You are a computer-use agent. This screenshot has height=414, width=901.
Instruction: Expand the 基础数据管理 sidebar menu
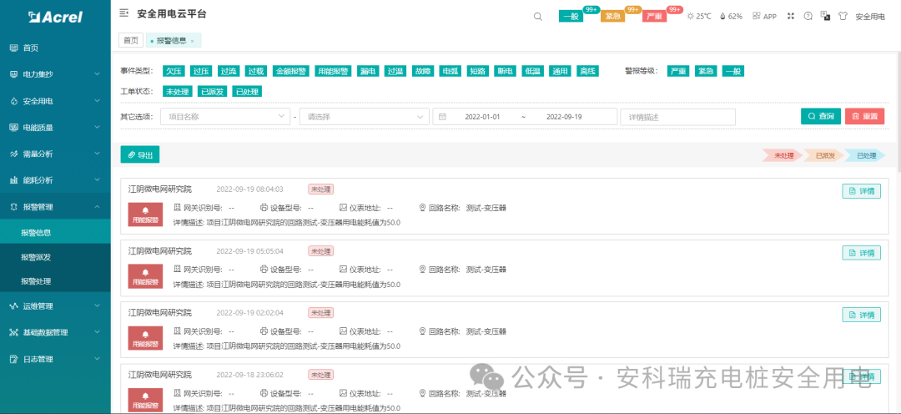[55, 332]
